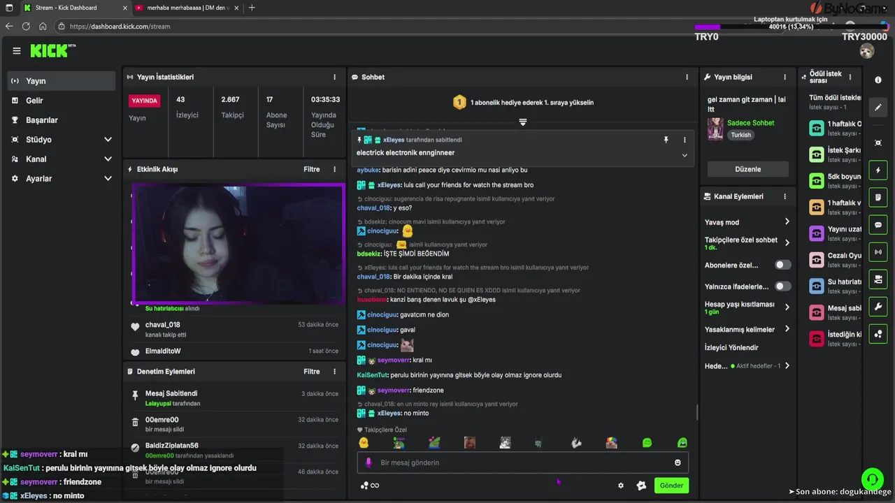Click İzleyici Yönlendir
This screenshot has height=503, width=895.
click(731, 347)
